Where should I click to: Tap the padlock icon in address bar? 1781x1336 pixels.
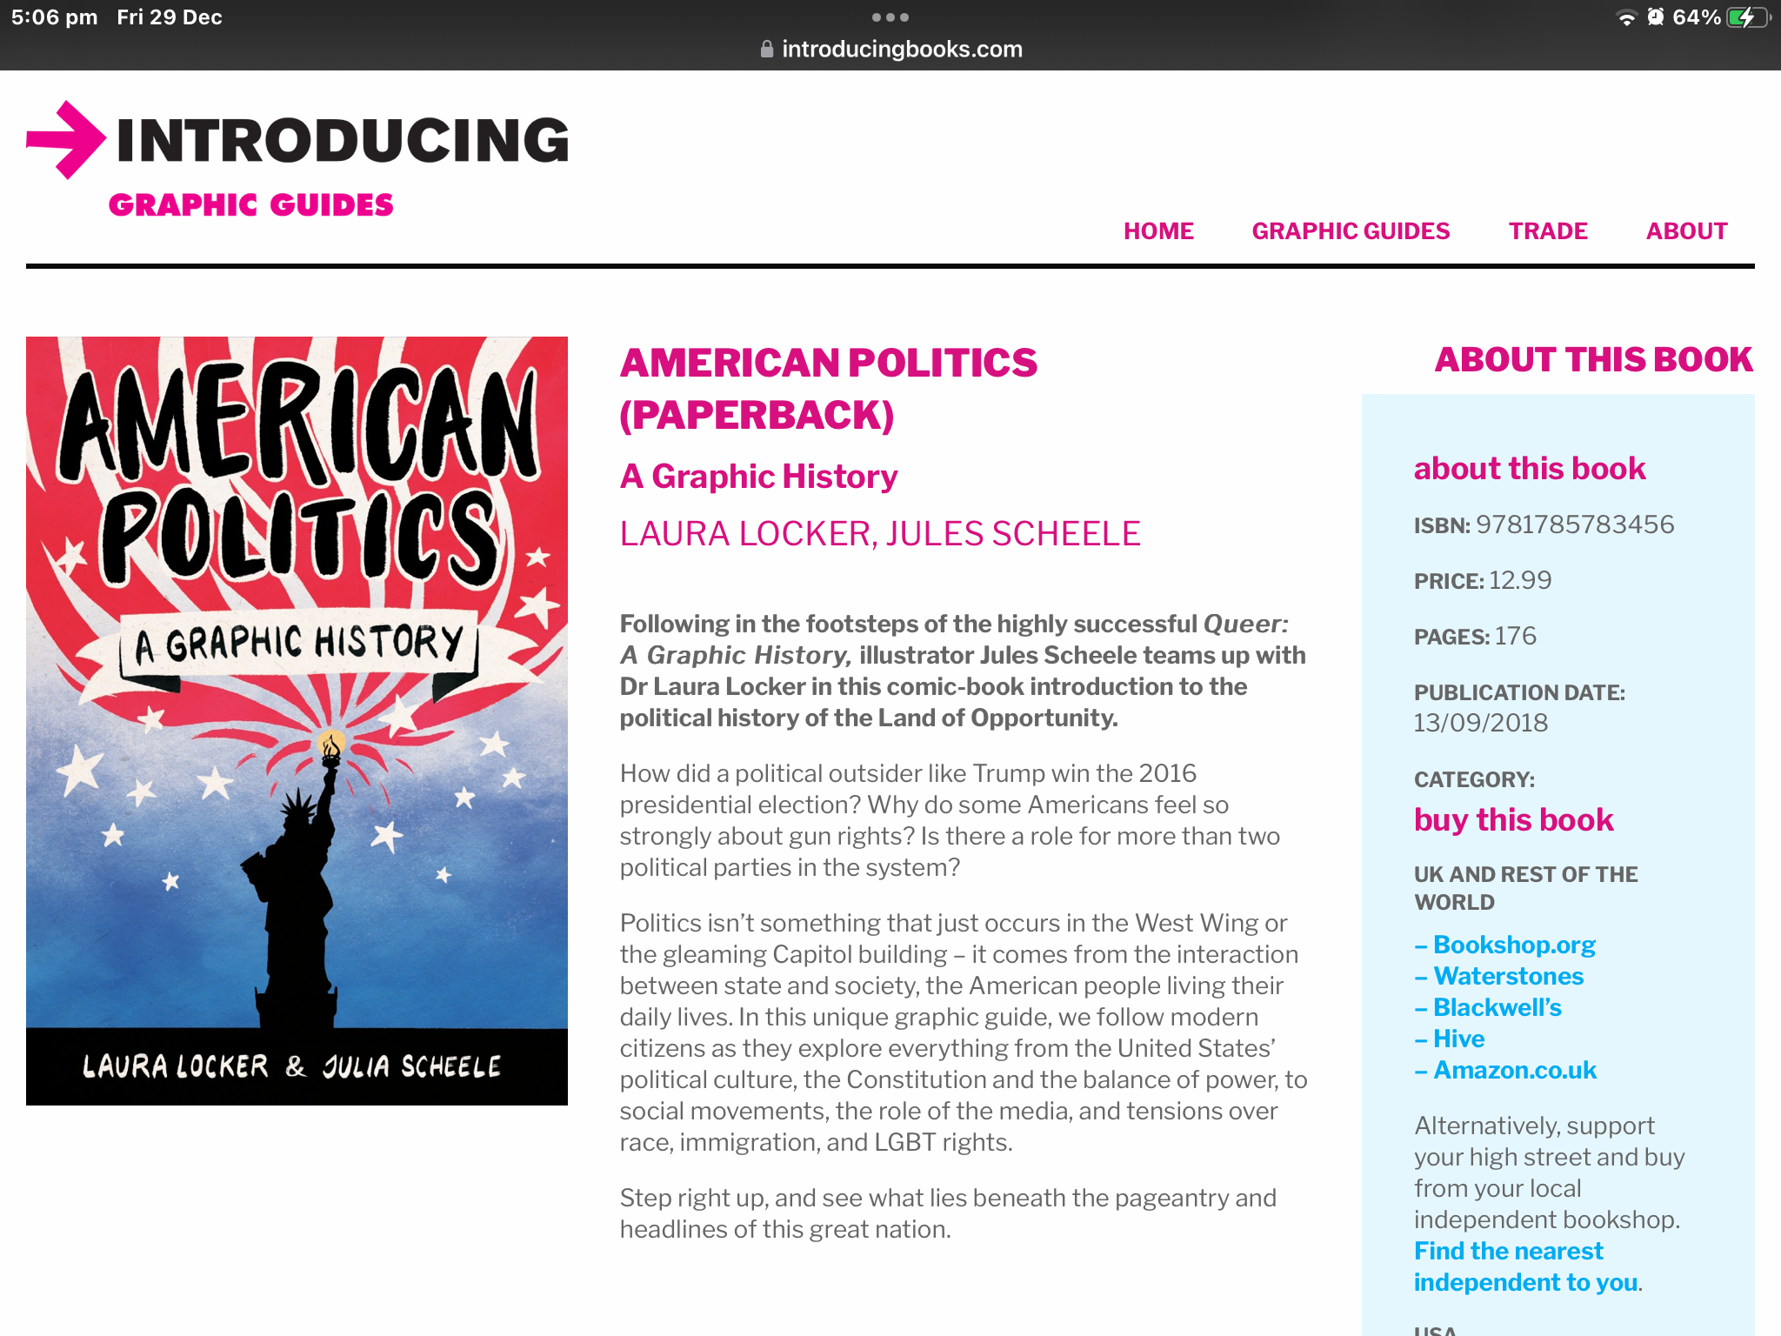tap(766, 50)
